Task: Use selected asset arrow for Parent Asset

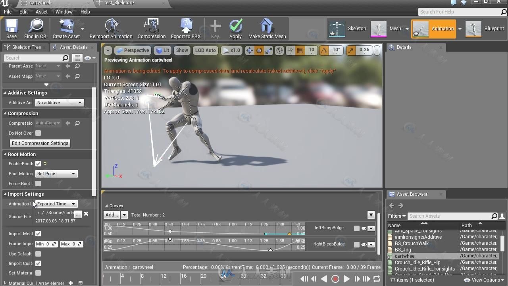Action: pyautogui.click(x=68, y=66)
